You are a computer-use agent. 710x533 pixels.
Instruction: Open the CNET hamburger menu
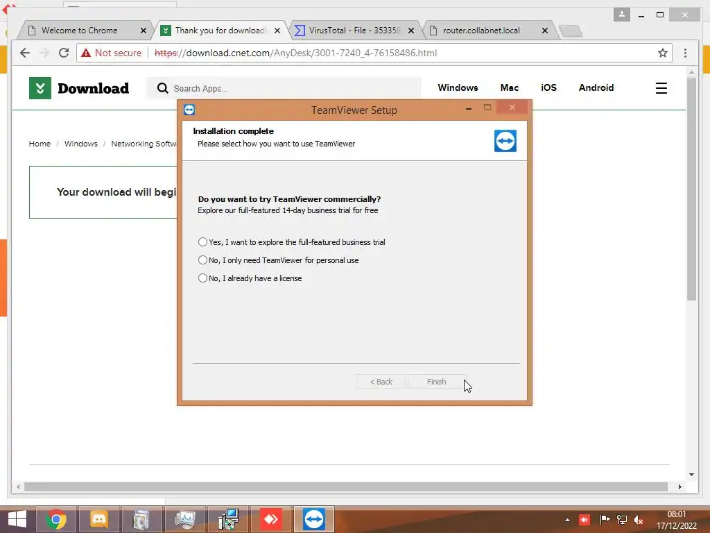click(661, 88)
